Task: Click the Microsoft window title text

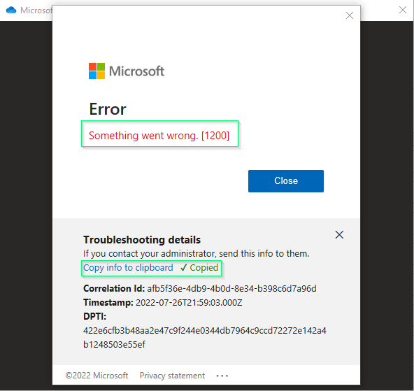Action: [36, 10]
